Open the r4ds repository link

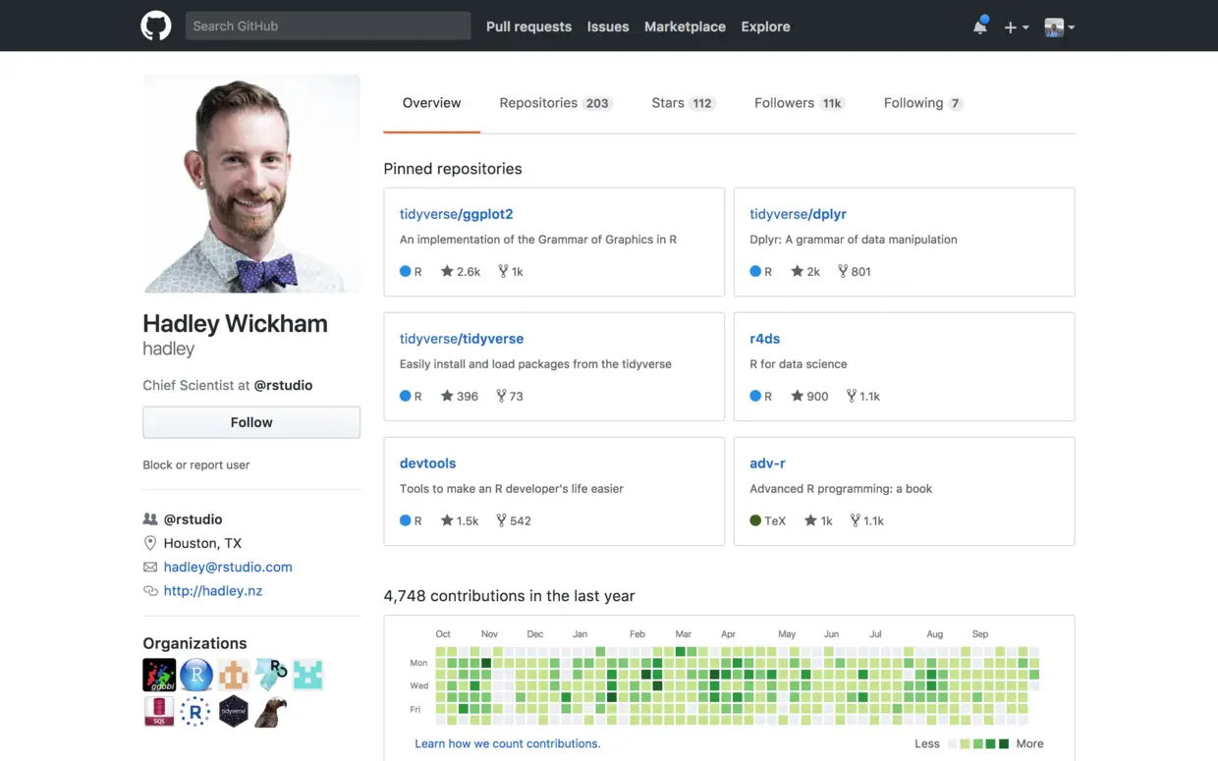(x=764, y=339)
